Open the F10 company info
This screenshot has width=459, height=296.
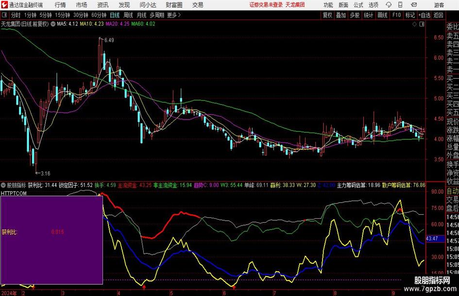tap(397, 15)
